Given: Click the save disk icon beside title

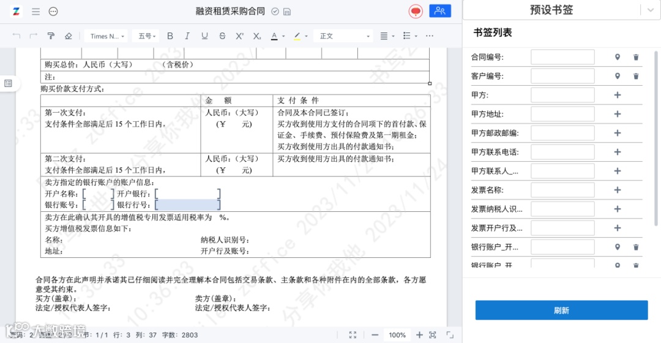Looking at the screenshot, I should pos(287,12).
